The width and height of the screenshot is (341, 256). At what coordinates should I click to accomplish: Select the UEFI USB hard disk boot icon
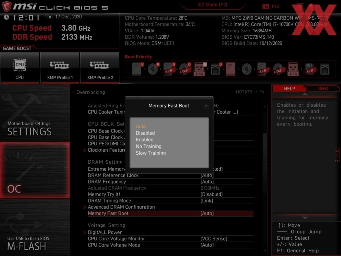pyautogui.click(x=169, y=69)
